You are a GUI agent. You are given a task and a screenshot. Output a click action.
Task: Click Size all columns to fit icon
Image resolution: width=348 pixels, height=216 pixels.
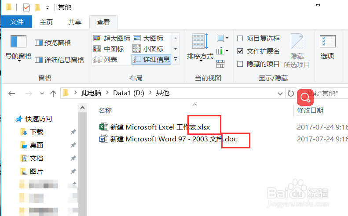click(220, 64)
